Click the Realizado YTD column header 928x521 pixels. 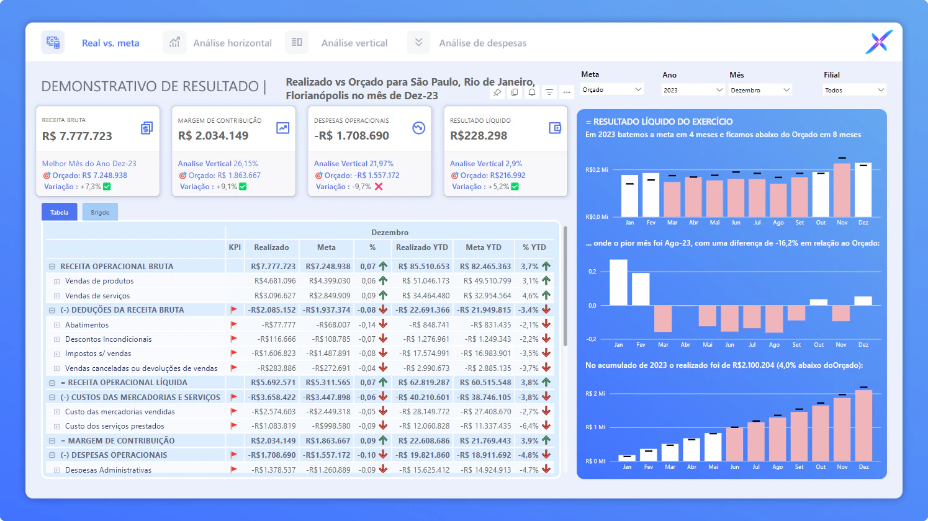422,247
